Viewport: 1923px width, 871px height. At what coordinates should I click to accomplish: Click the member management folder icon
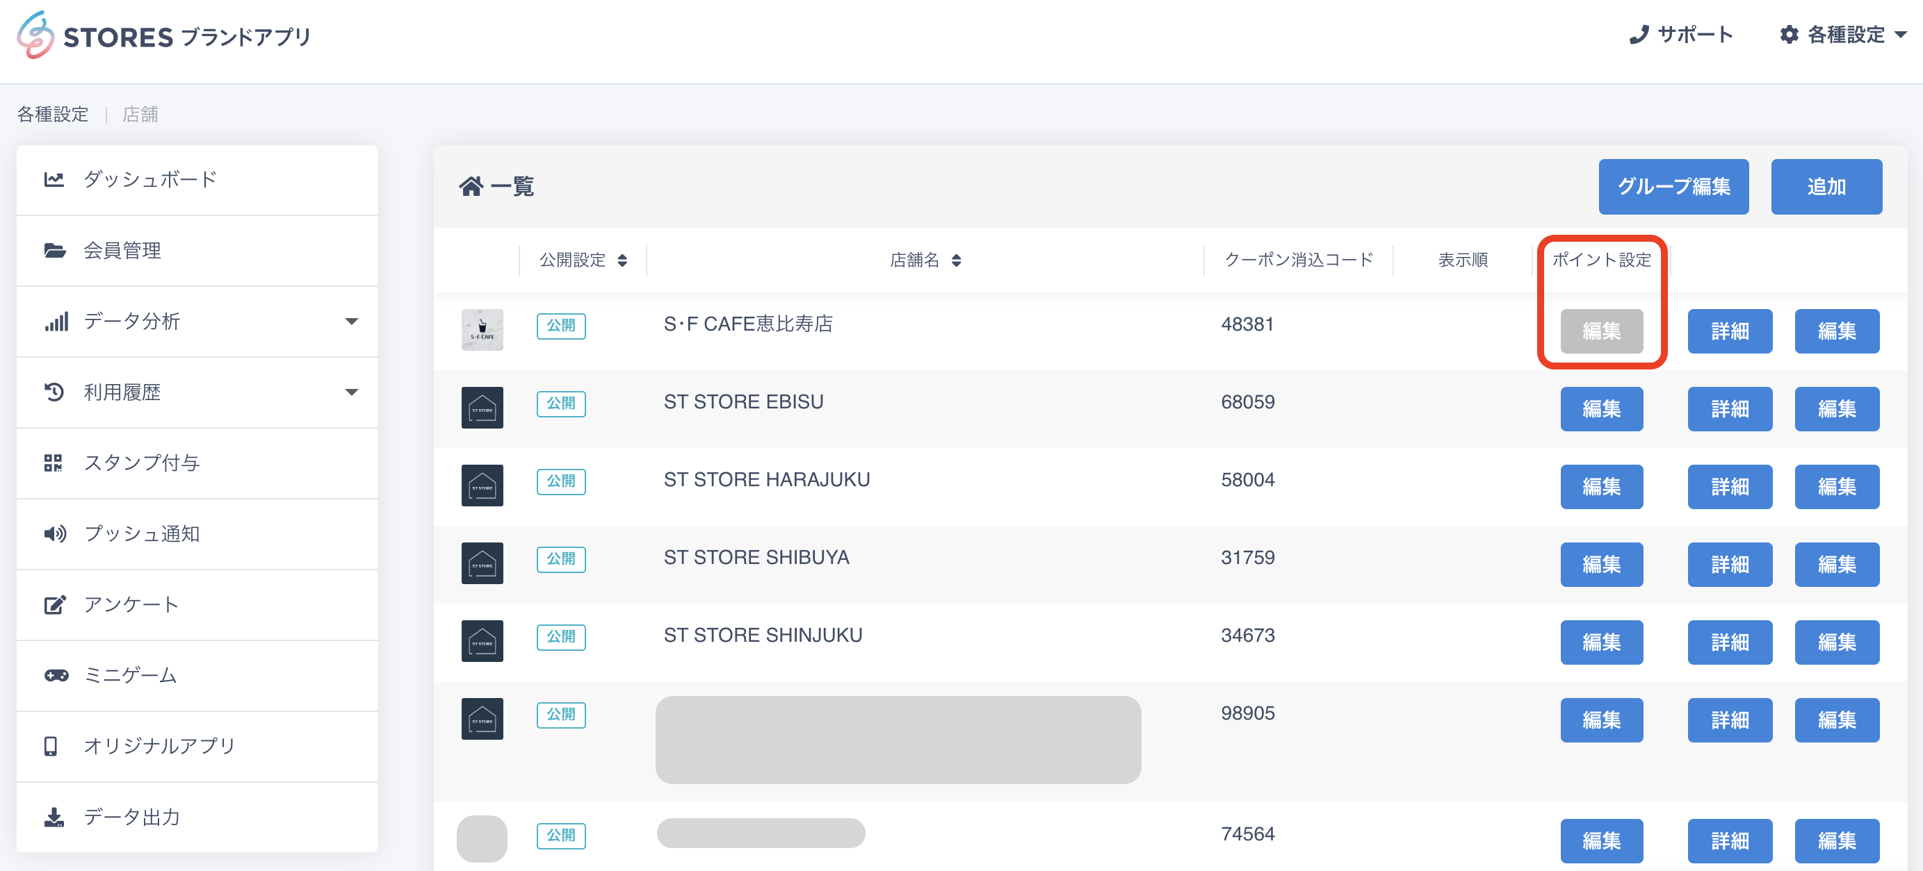click(54, 251)
